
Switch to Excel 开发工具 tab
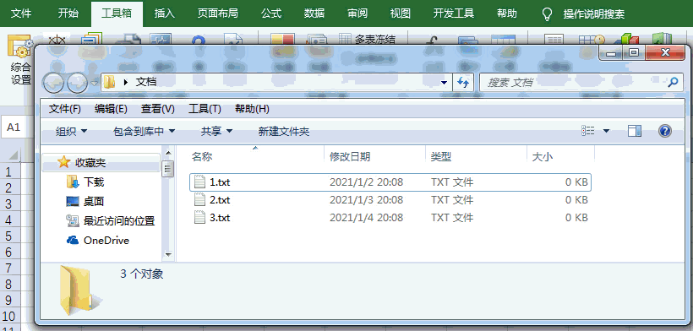click(x=454, y=14)
